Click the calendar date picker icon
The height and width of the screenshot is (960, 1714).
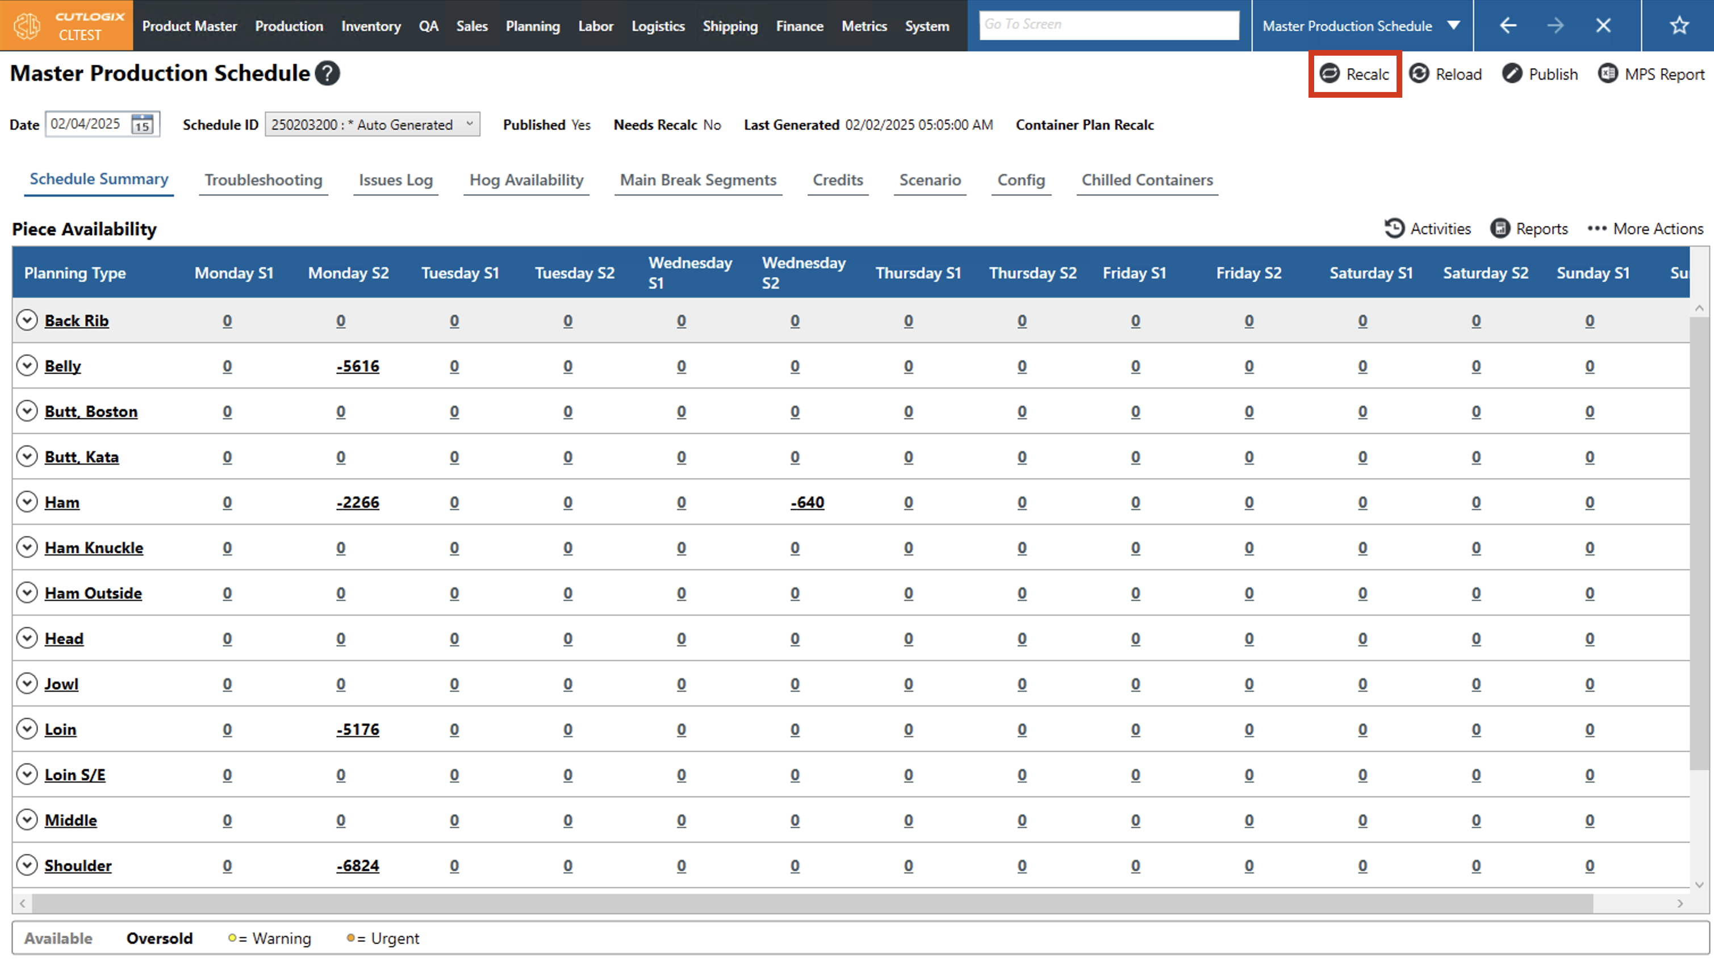coord(142,124)
